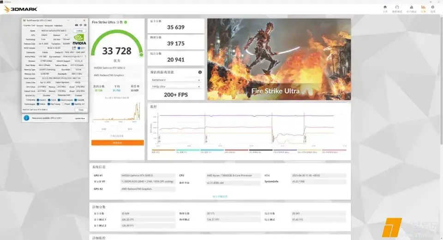The height and width of the screenshot is (240, 443).
Task: Toggle the DirectML checkbox
Action: 75,100
